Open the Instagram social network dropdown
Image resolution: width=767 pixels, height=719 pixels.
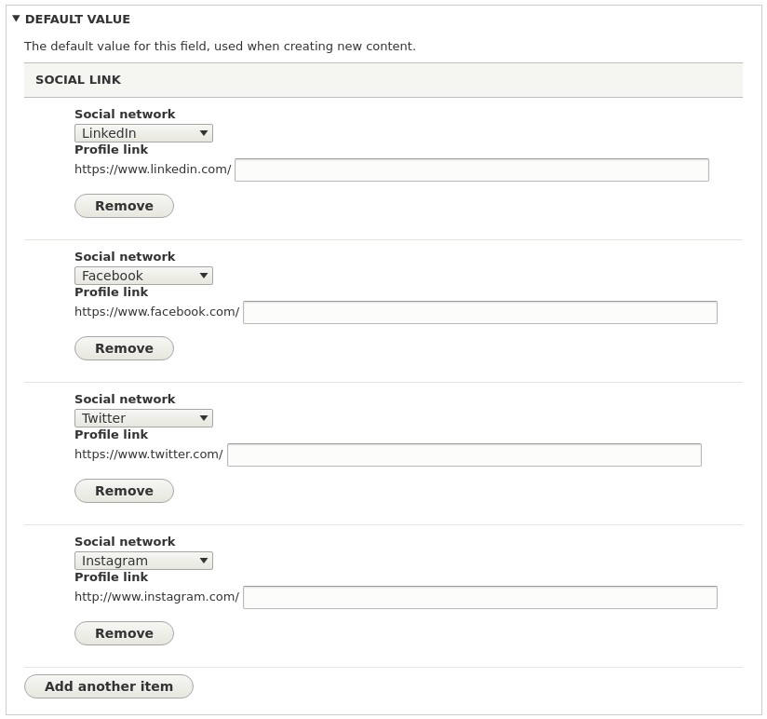coord(143,561)
